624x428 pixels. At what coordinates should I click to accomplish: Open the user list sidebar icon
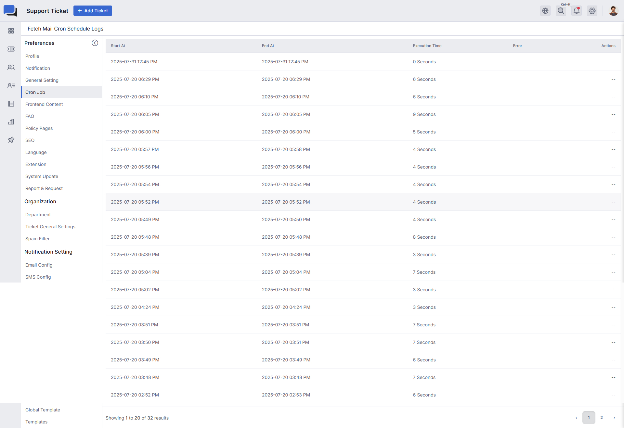coord(11,85)
